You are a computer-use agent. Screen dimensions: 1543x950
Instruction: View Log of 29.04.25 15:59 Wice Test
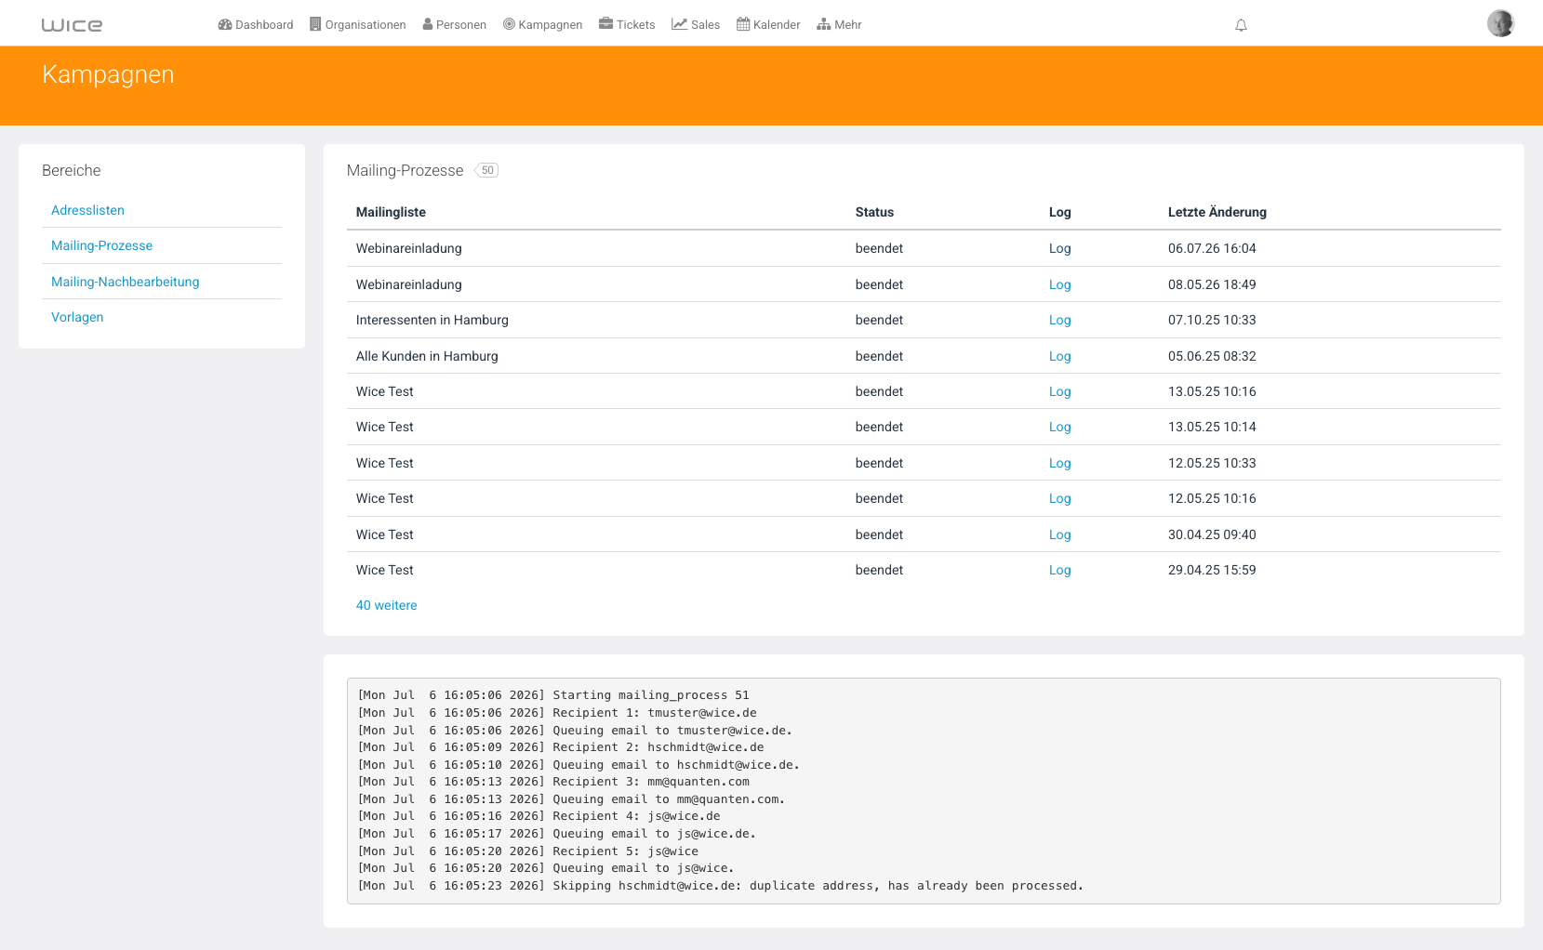point(1059,570)
